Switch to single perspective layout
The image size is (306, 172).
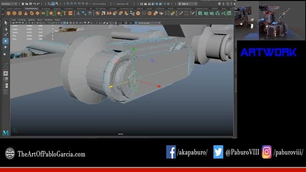tap(6, 73)
